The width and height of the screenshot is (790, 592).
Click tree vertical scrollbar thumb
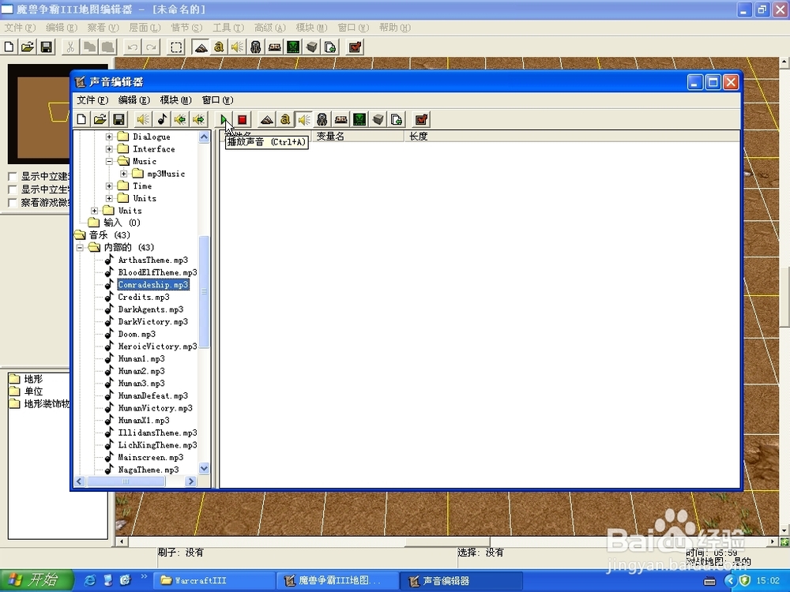point(204,292)
